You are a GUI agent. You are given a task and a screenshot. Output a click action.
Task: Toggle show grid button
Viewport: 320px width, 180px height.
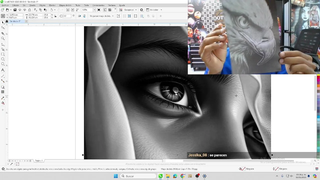110,10
